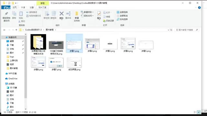The image size is (207, 116).
Task: Select the 步骤2.png thumbnail
Action: pyautogui.click(x=92, y=44)
